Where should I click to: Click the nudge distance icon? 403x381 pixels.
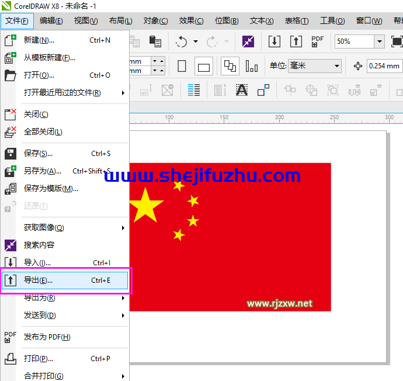pyautogui.click(x=358, y=66)
